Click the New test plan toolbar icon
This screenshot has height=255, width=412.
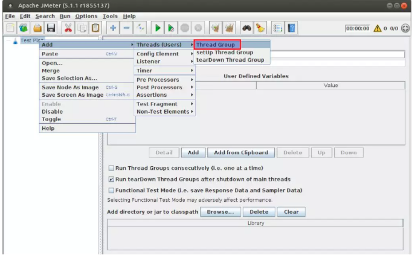point(10,28)
